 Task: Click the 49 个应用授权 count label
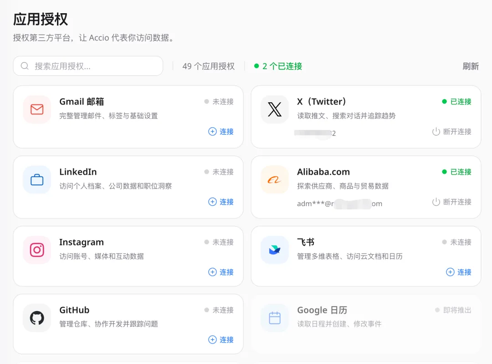tap(209, 66)
